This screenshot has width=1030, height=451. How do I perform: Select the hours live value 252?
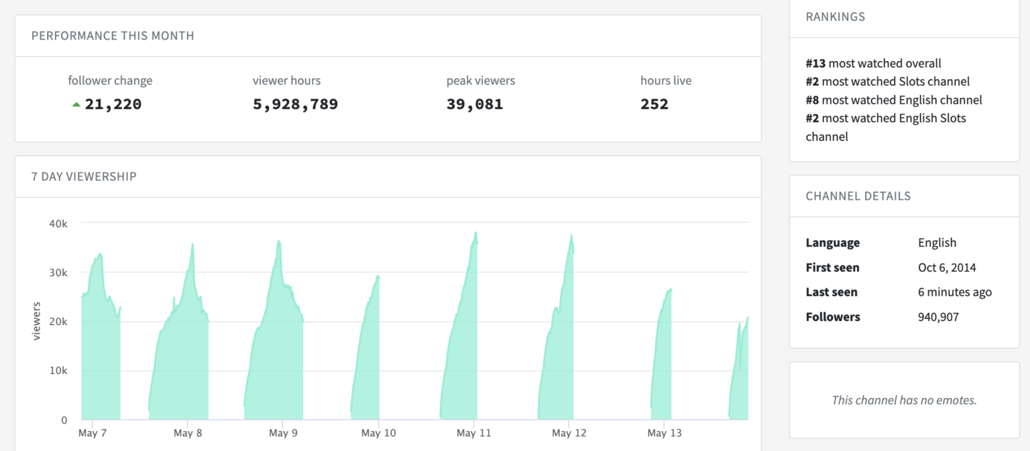(x=654, y=104)
